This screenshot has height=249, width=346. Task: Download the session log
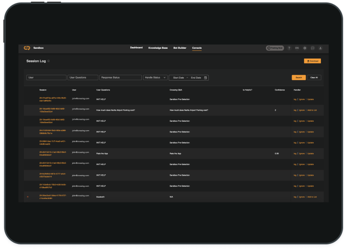(x=312, y=61)
